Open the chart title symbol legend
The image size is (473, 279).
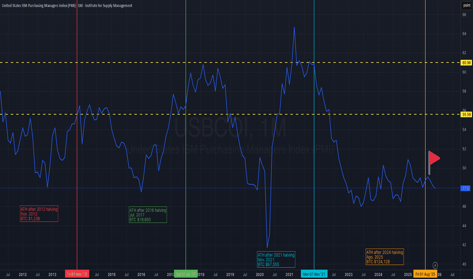pyautogui.click(x=67, y=5)
